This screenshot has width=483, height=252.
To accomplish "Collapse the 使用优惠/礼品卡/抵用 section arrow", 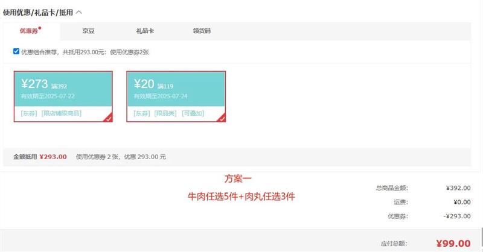I will 79,12.
